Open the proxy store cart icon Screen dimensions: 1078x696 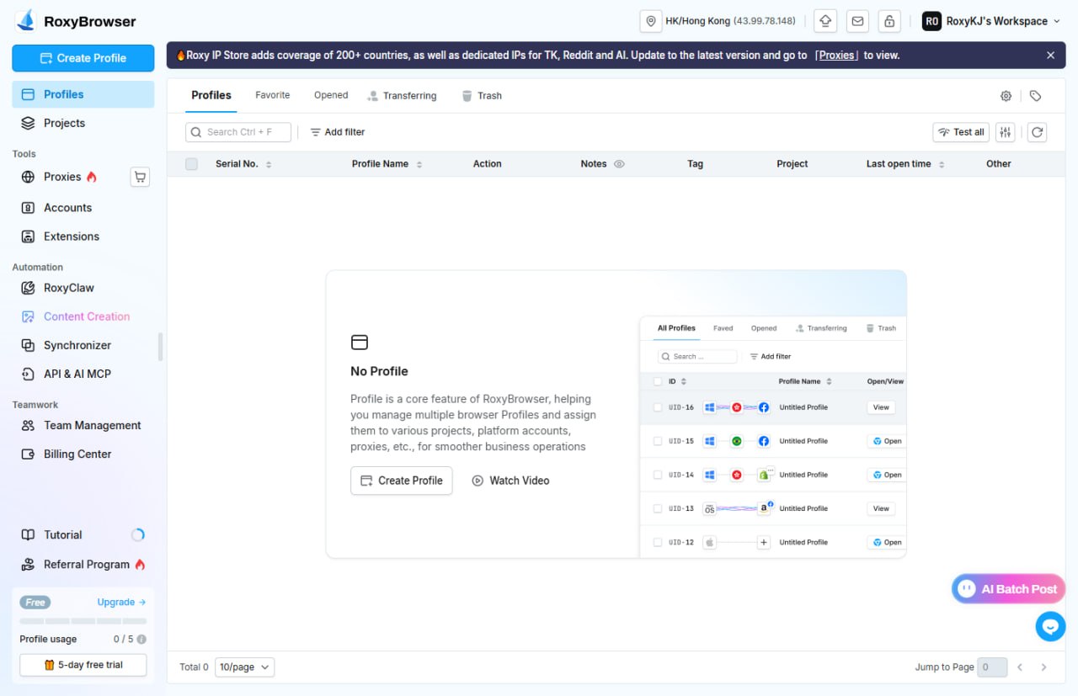[140, 177]
